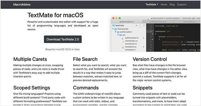Select connection.h in file tree
Screen dimensions: 201x106
[131, 44]
